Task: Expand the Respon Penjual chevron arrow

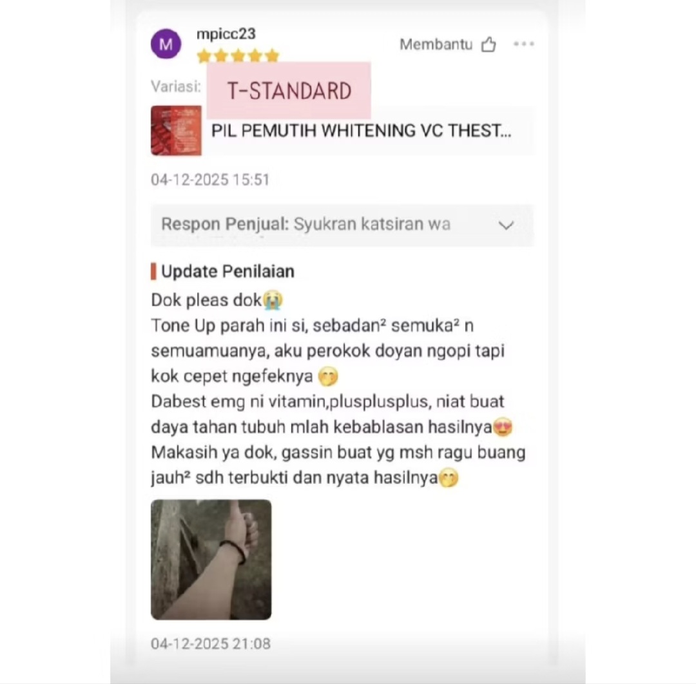Action: click(506, 225)
